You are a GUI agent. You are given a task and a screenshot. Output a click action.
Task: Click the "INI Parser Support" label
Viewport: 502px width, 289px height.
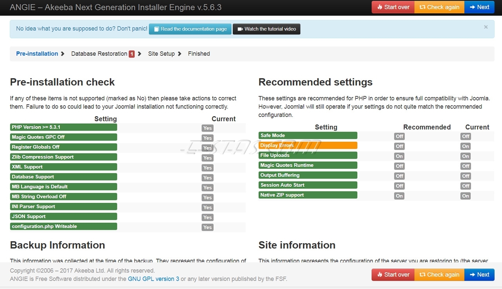(x=64, y=206)
